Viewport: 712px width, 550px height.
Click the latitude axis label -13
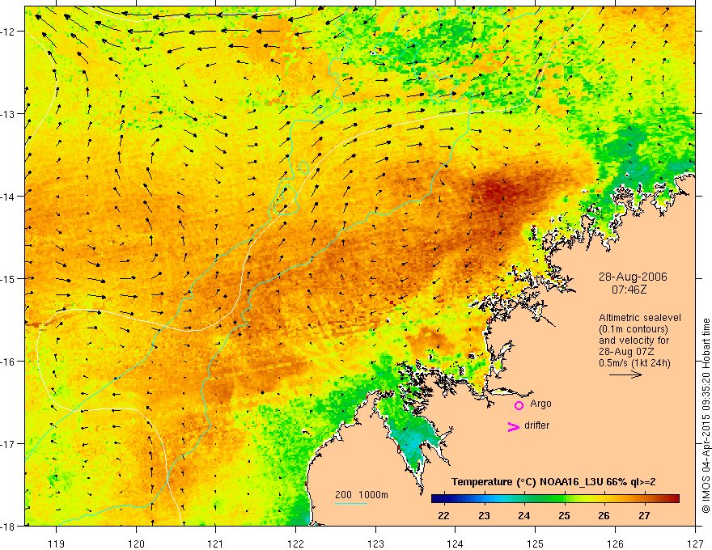click(8, 114)
